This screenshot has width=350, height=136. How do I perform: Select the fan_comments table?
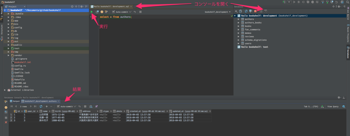click(x=252, y=29)
